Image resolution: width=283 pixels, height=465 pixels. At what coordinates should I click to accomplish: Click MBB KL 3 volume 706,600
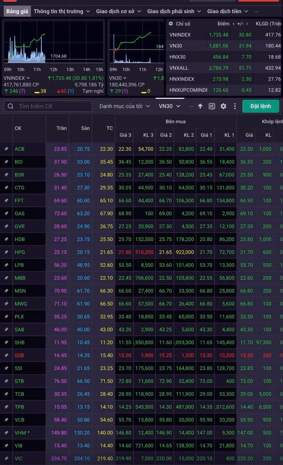pos(144,278)
